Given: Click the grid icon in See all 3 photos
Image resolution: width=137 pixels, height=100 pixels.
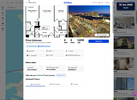Looking at the screenshot, I should point(98,35).
